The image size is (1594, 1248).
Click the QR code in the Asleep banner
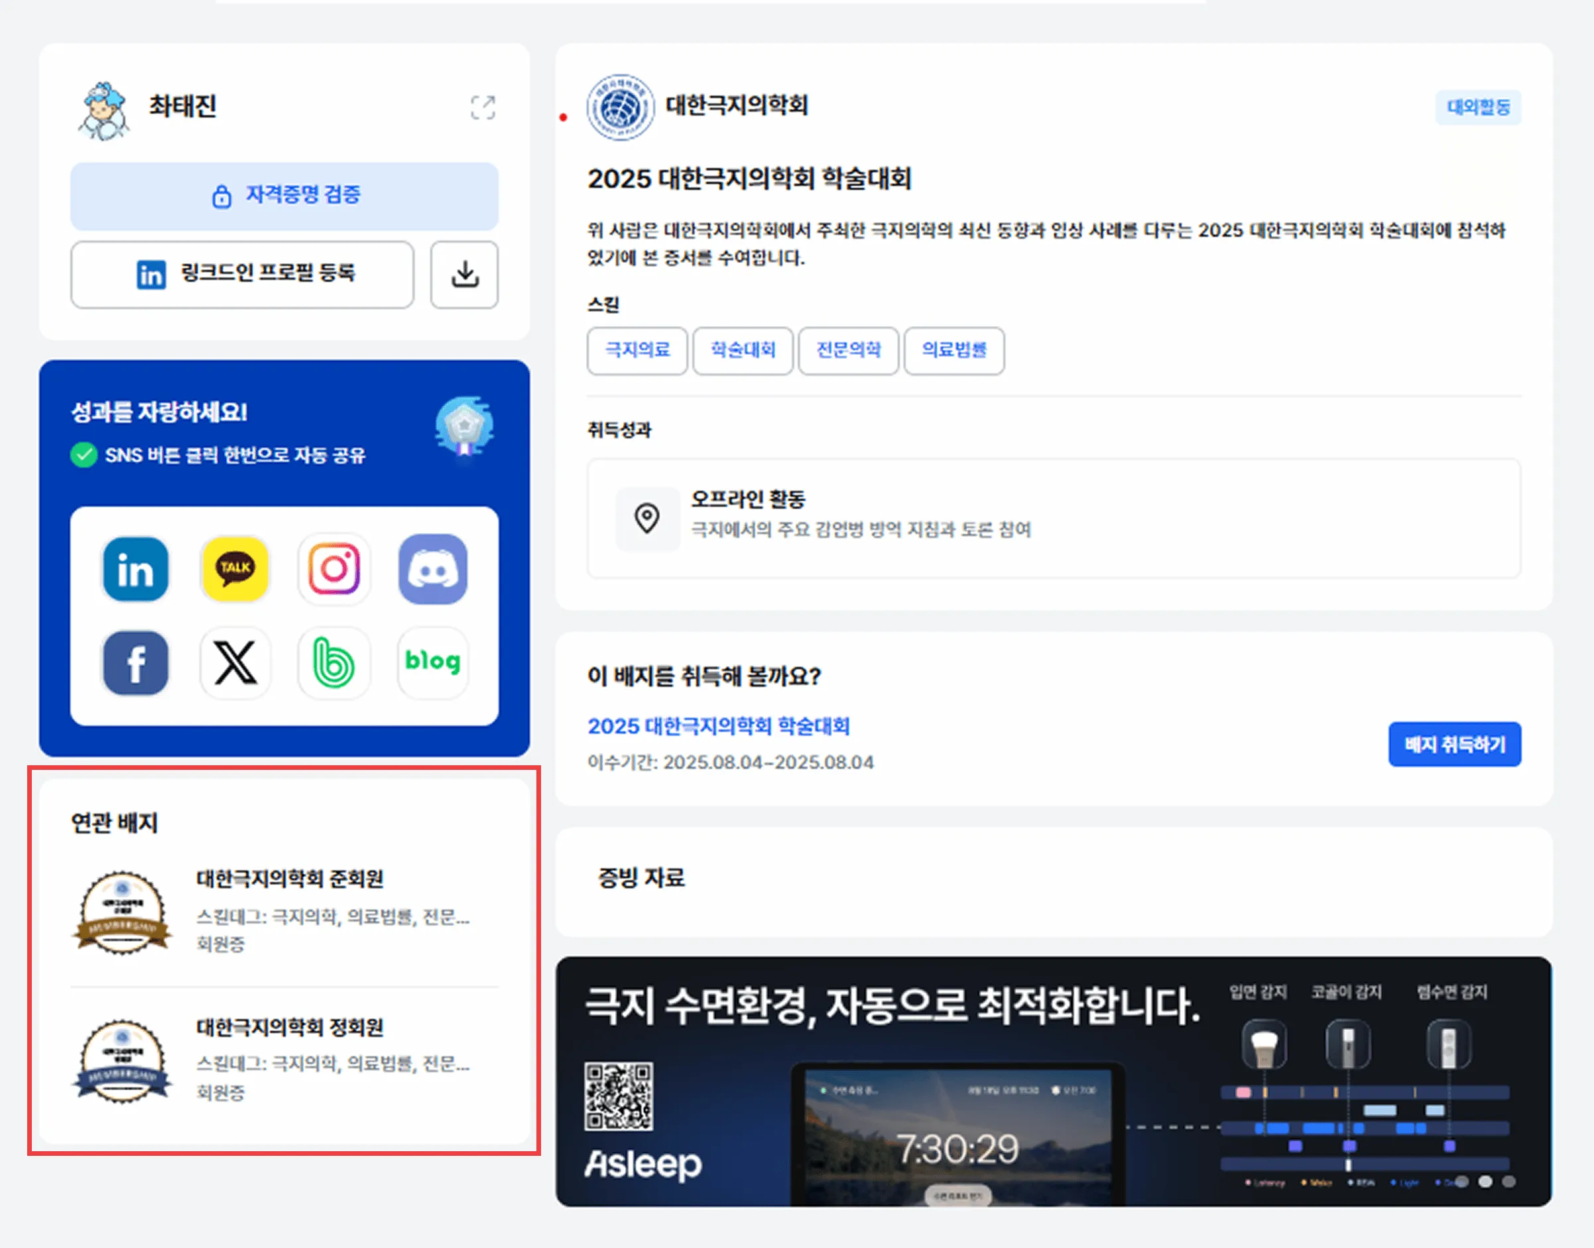point(619,1096)
